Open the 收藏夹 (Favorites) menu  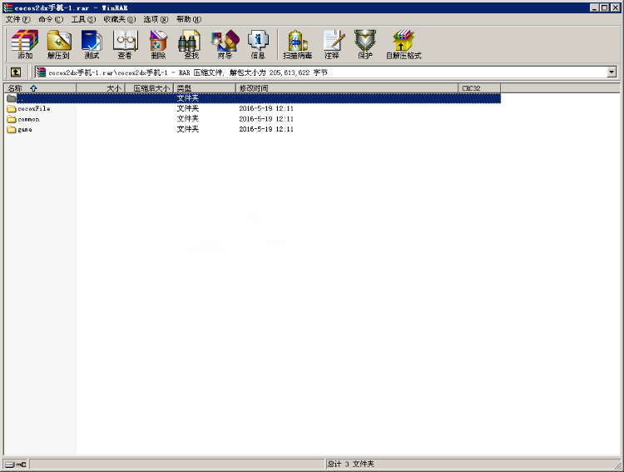click(x=119, y=19)
